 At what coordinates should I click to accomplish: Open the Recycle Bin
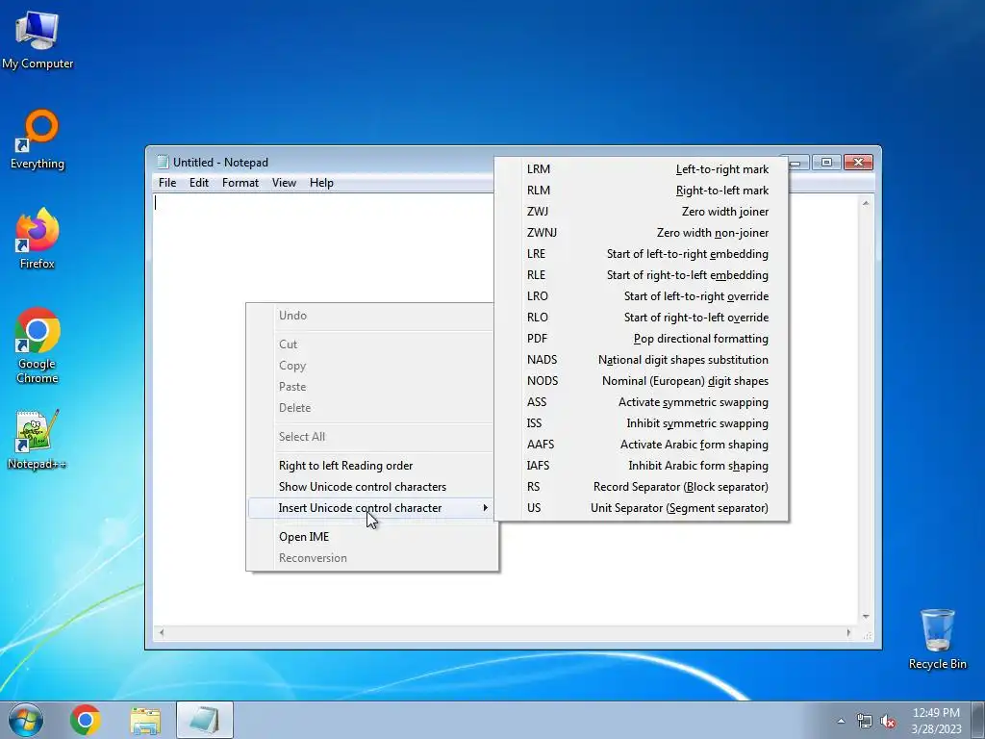coord(937,639)
